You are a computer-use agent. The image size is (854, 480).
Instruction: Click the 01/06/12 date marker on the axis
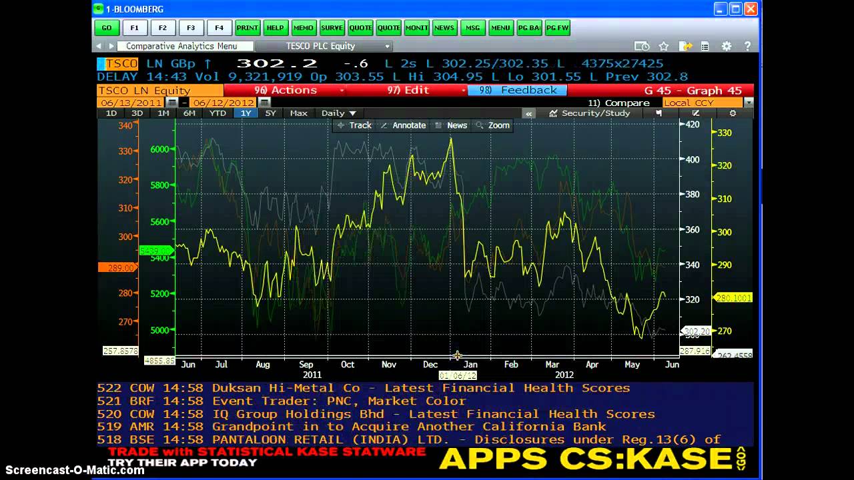pos(457,375)
